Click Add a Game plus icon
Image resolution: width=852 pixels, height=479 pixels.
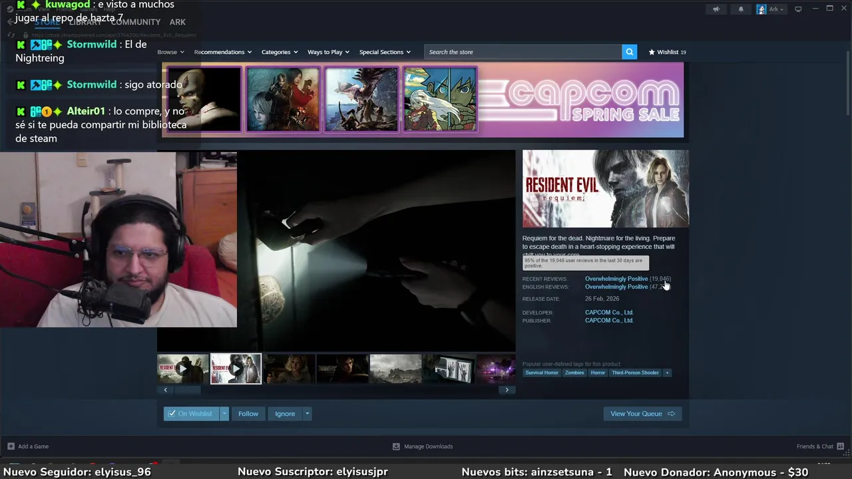click(11, 446)
